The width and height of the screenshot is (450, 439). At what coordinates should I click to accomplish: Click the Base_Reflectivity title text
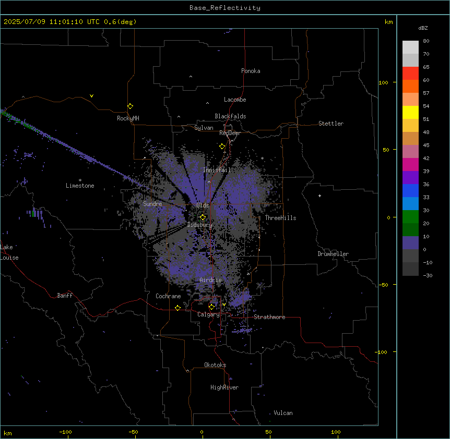[x=225, y=8]
